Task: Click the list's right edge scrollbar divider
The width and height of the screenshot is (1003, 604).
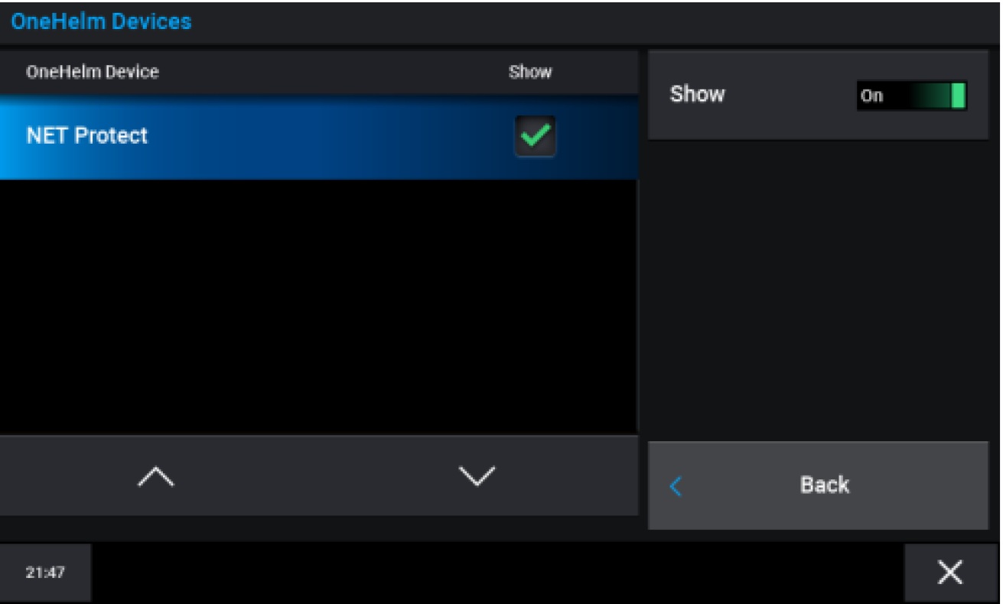Action: (x=637, y=306)
